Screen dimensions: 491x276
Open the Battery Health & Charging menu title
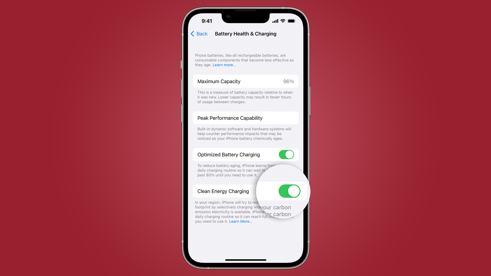point(245,33)
